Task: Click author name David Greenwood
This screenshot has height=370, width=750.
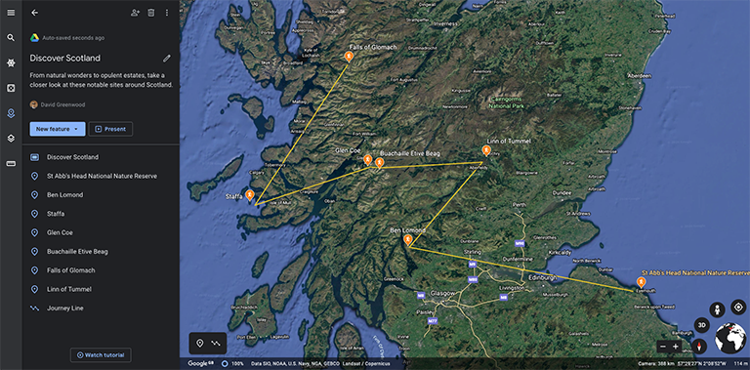Action: pyautogui.click(x=62, y=104)
